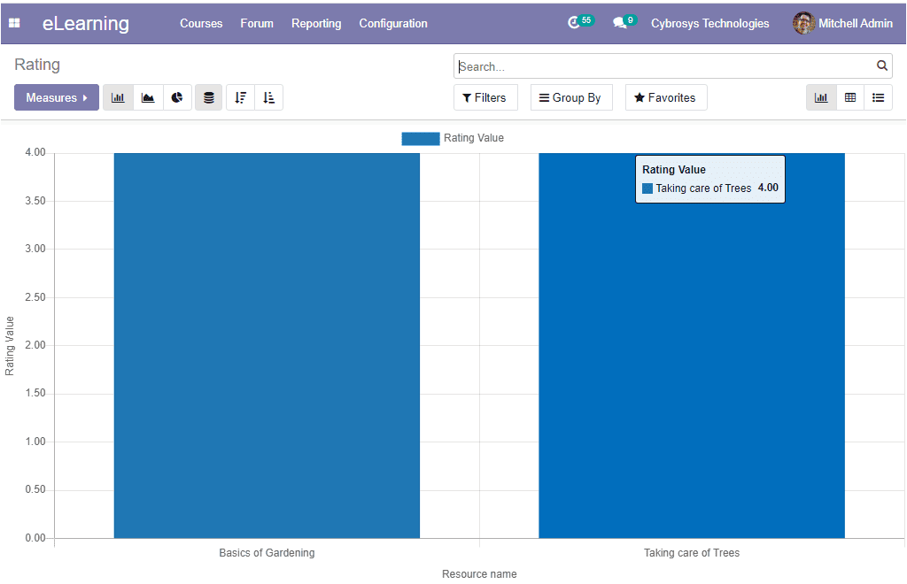Click the Resource name axis title
907x584 pixels.
[x=479, y=574]
